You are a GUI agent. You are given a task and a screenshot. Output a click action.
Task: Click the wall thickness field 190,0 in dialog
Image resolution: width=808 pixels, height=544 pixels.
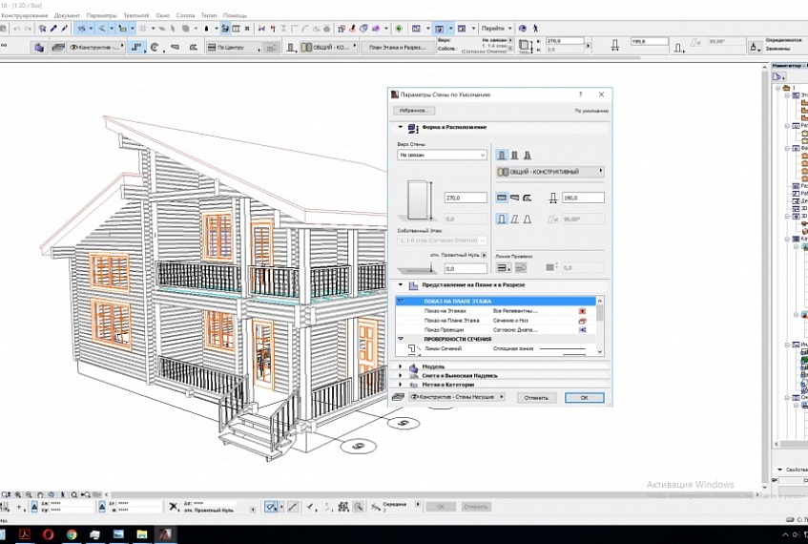tap(583, 198)
